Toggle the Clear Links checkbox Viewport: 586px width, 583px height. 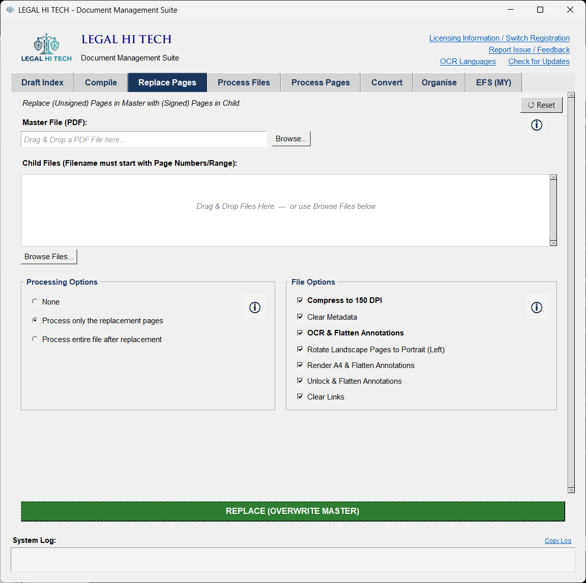300,396
